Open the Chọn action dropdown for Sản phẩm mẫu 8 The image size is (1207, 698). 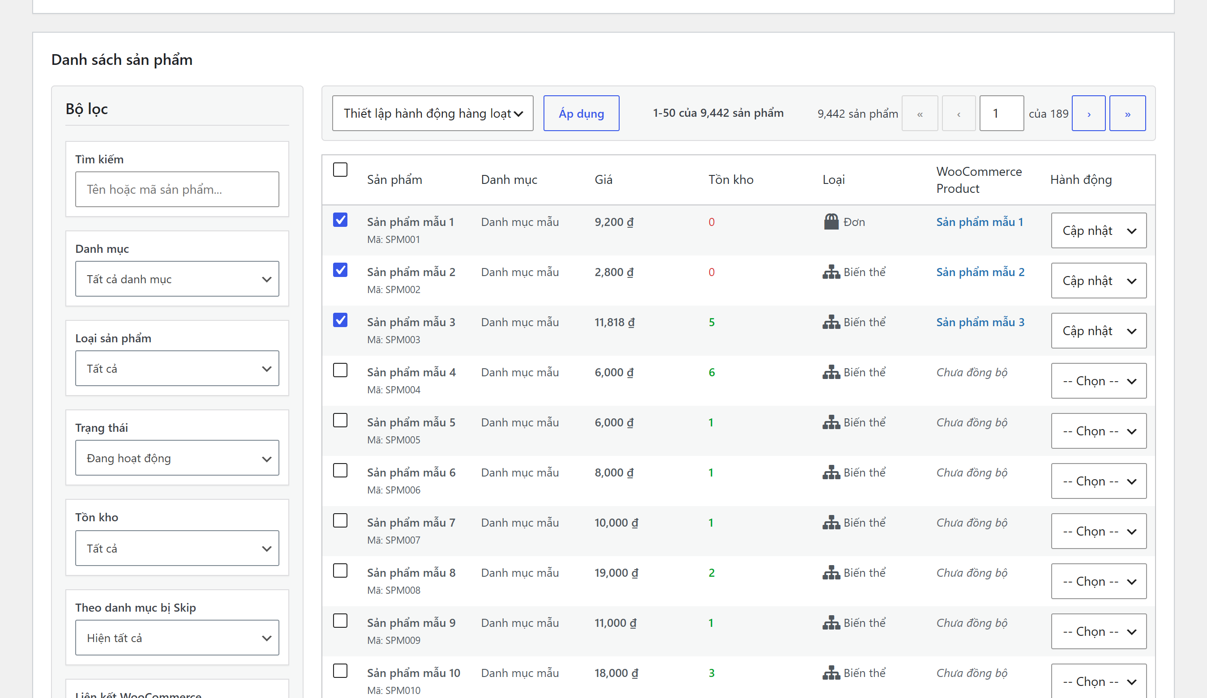coord(1099,582)
